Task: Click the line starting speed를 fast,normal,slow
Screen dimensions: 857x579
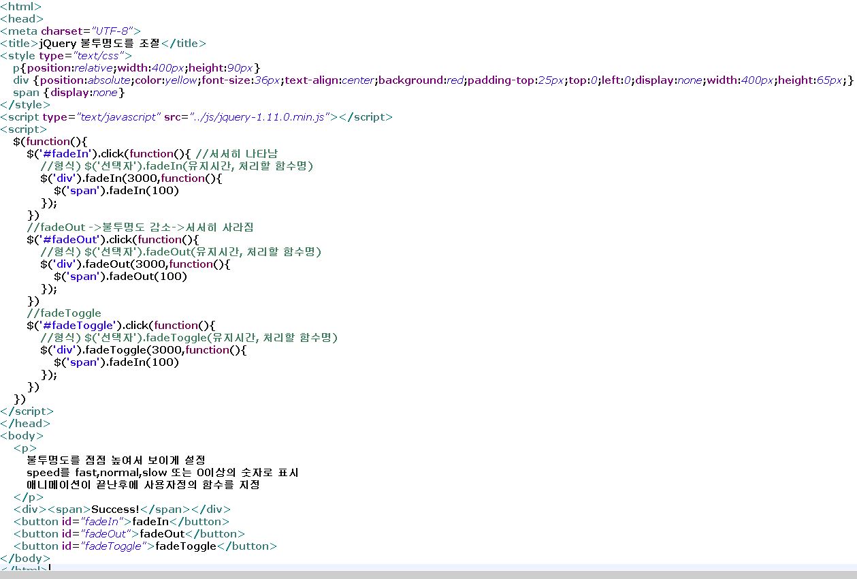Action: [x=163, y=472]
